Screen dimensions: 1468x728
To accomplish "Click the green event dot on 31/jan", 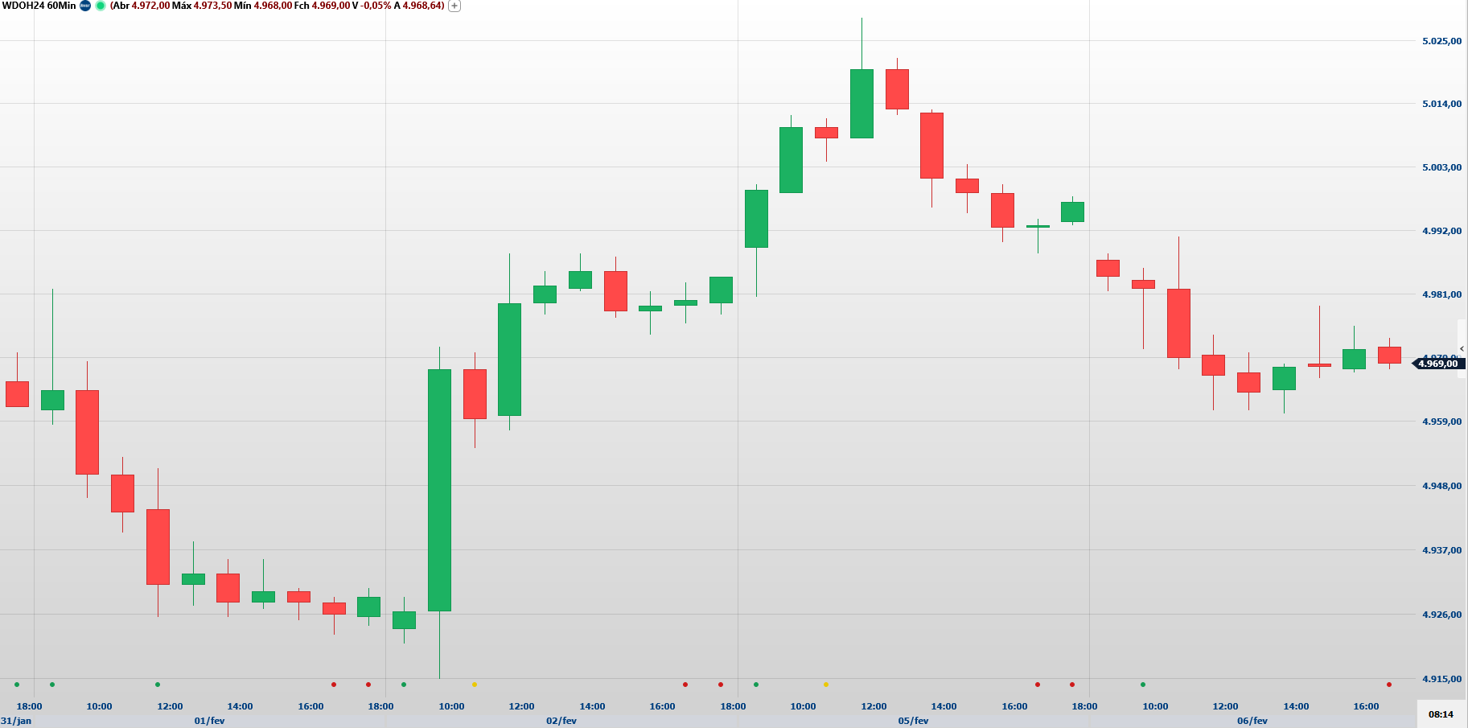I will click(x=17, y=685).
